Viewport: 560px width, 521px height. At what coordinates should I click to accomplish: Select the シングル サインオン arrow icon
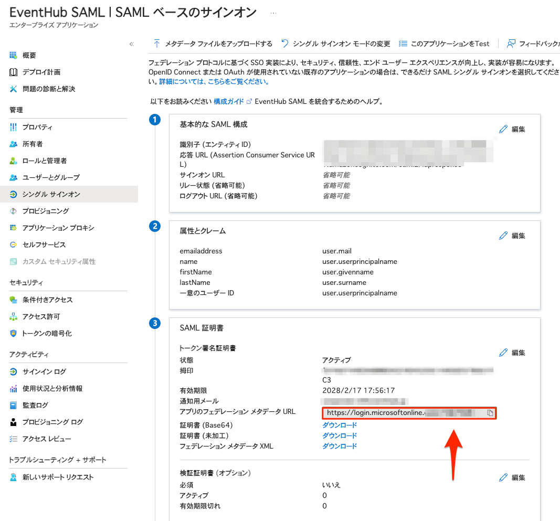(13, 194)
